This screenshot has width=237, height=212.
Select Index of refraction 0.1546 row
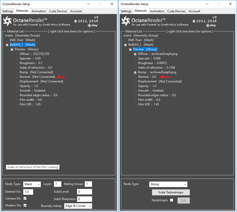pos(157,68)
